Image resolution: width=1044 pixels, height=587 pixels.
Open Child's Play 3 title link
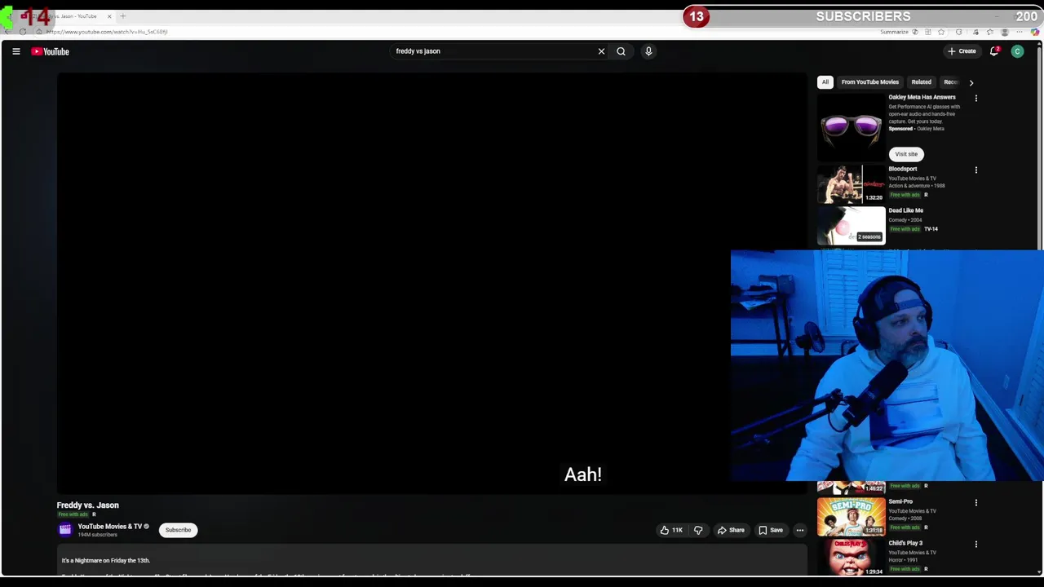click(905, 543)
